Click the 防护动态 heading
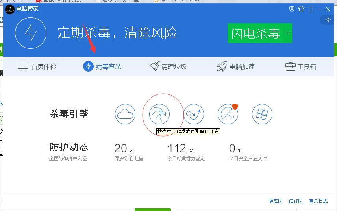Screen dimensions: 337x211 coord(69,147)
